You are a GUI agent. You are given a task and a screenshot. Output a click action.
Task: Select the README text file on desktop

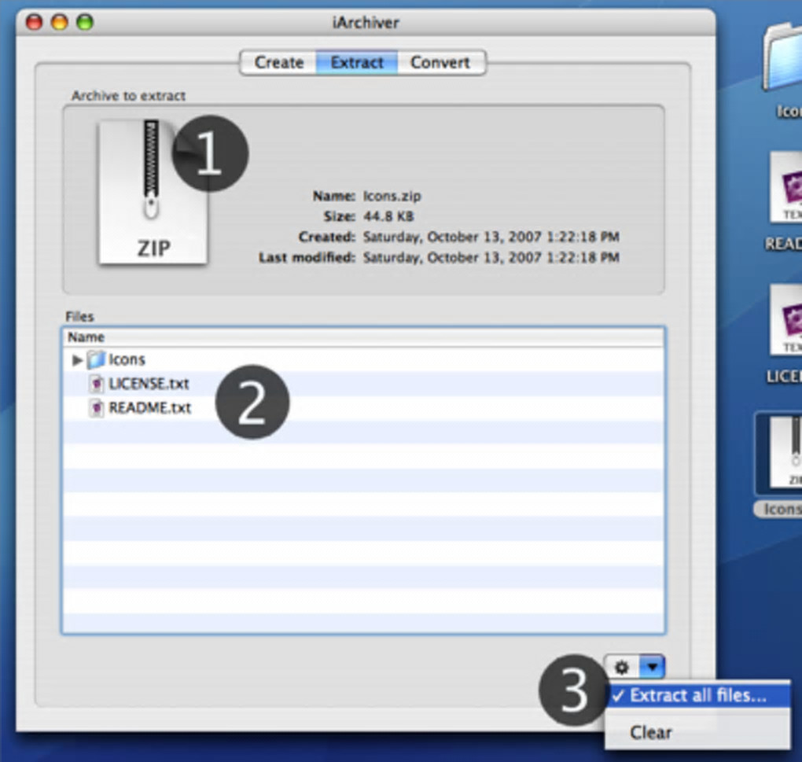point(785,188)
